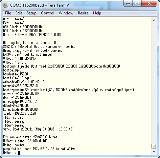Open the File menu
160x158 pixels.
tap(8, 13)
